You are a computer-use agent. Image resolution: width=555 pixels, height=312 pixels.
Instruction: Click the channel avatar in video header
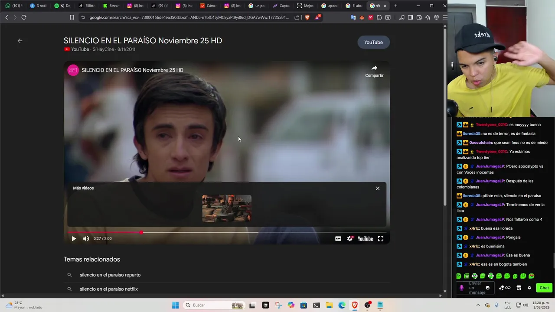[73, 70]
